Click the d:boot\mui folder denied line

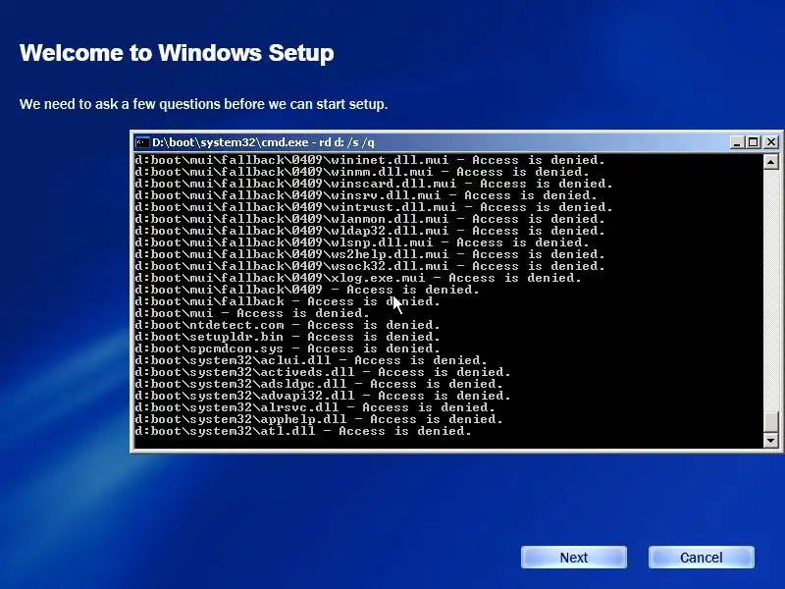pos(252,313)
